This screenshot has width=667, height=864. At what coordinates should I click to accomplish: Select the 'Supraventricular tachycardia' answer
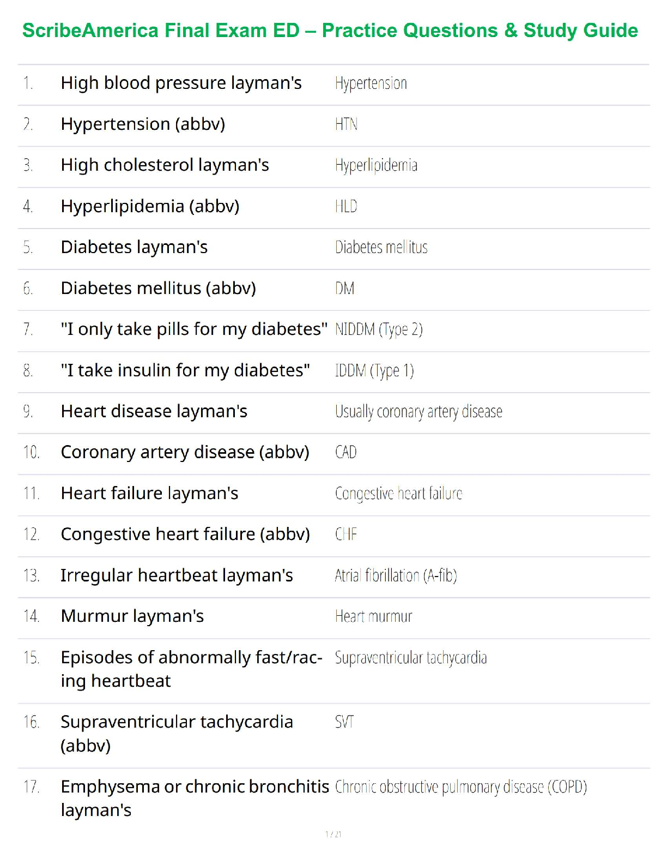(410, 658)
